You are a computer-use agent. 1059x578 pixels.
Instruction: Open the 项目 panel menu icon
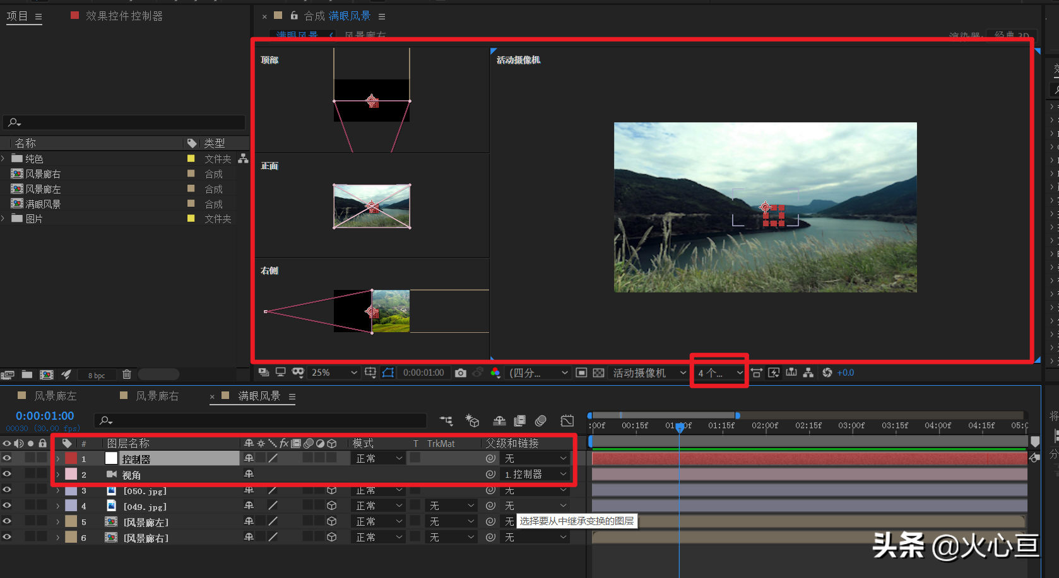[x=38, y=17]
